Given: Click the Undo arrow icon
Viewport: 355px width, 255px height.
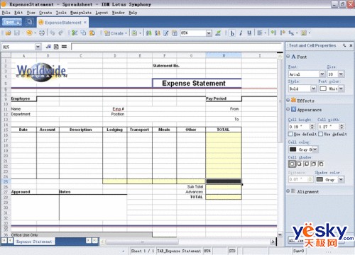Looking at the screenshot, I should (53, 33).
